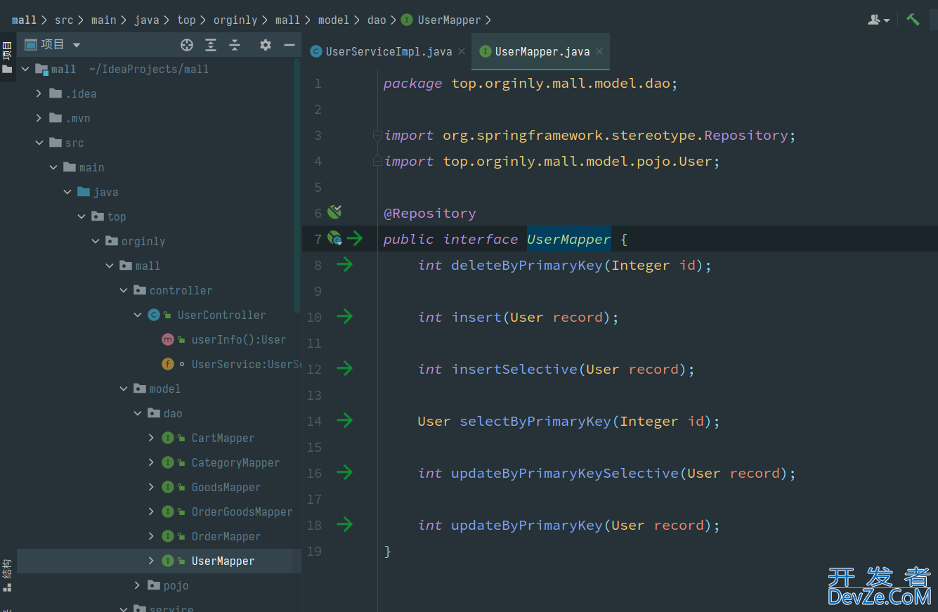The image size is (938, 612).
Task: Click green arrow gutter icon on line 18
Action: click(344, 525)
